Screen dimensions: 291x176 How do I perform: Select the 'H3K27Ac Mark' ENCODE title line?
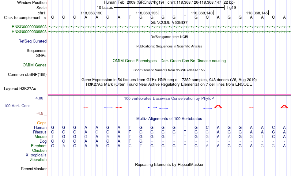[169, 84]
